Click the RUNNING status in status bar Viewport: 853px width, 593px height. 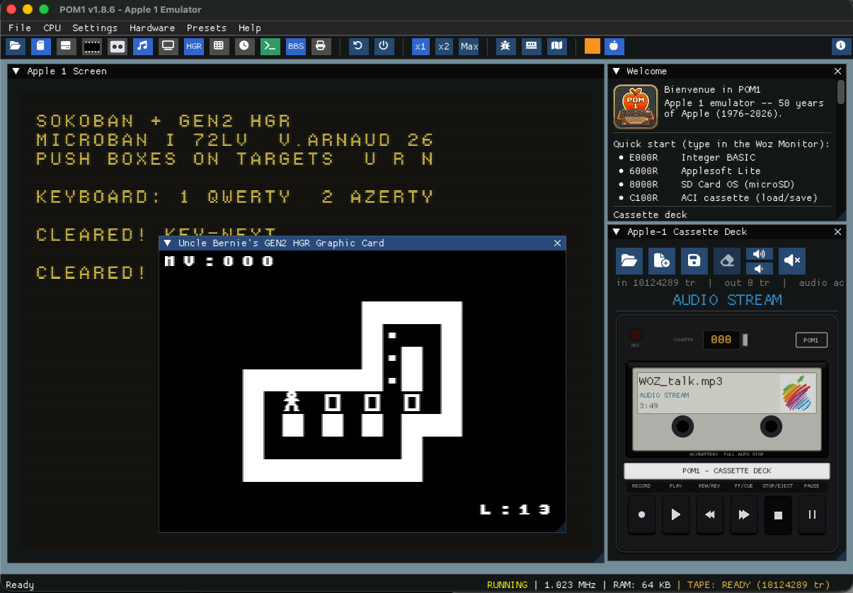(x=507, y=585)
